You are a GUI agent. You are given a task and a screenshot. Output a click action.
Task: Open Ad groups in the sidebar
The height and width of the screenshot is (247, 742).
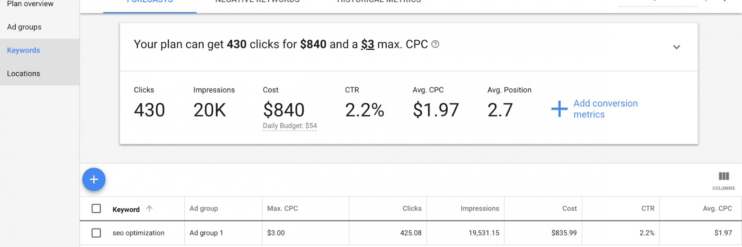pyautogui.click(x=24, y=27)
